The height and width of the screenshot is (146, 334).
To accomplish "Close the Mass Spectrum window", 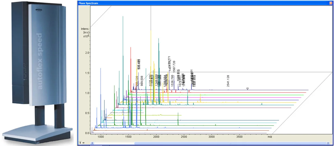I will pyautogui.click(x=331, y=3).
